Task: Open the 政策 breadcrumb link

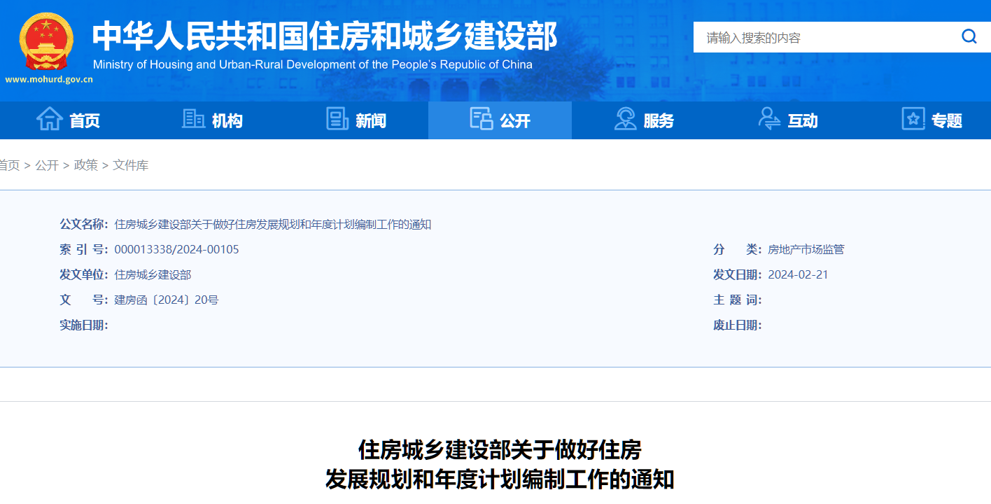Action: pos(85,164)
